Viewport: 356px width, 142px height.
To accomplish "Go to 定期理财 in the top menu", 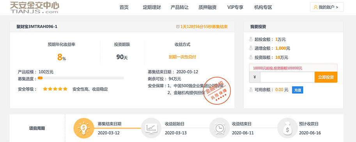I will point(152,7).
